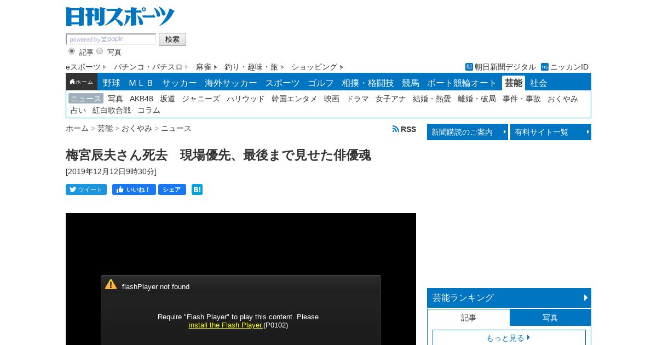This screenshot has height=345, width=657.
Task: Select the active 芸能 nav tab
Action: coord(514,83)
